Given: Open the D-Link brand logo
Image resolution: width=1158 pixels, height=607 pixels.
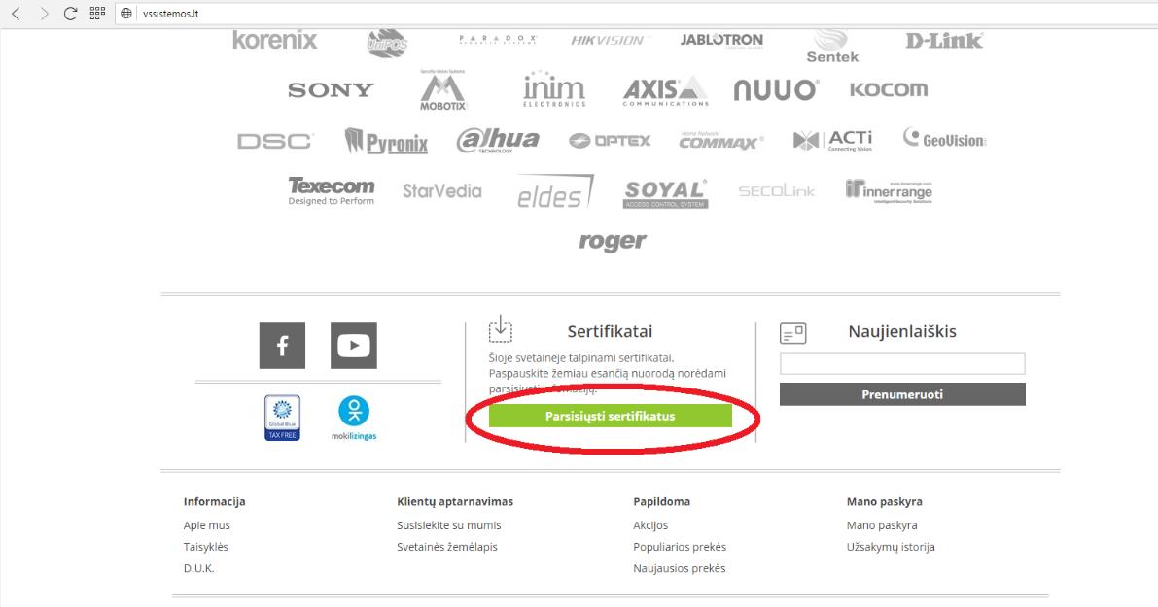Looking at the screenshot, I should click(944, 41).
